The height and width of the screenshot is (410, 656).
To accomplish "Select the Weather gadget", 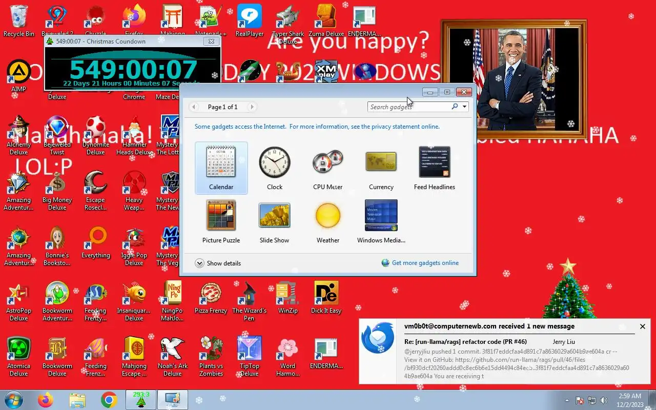I will point(328,221).
